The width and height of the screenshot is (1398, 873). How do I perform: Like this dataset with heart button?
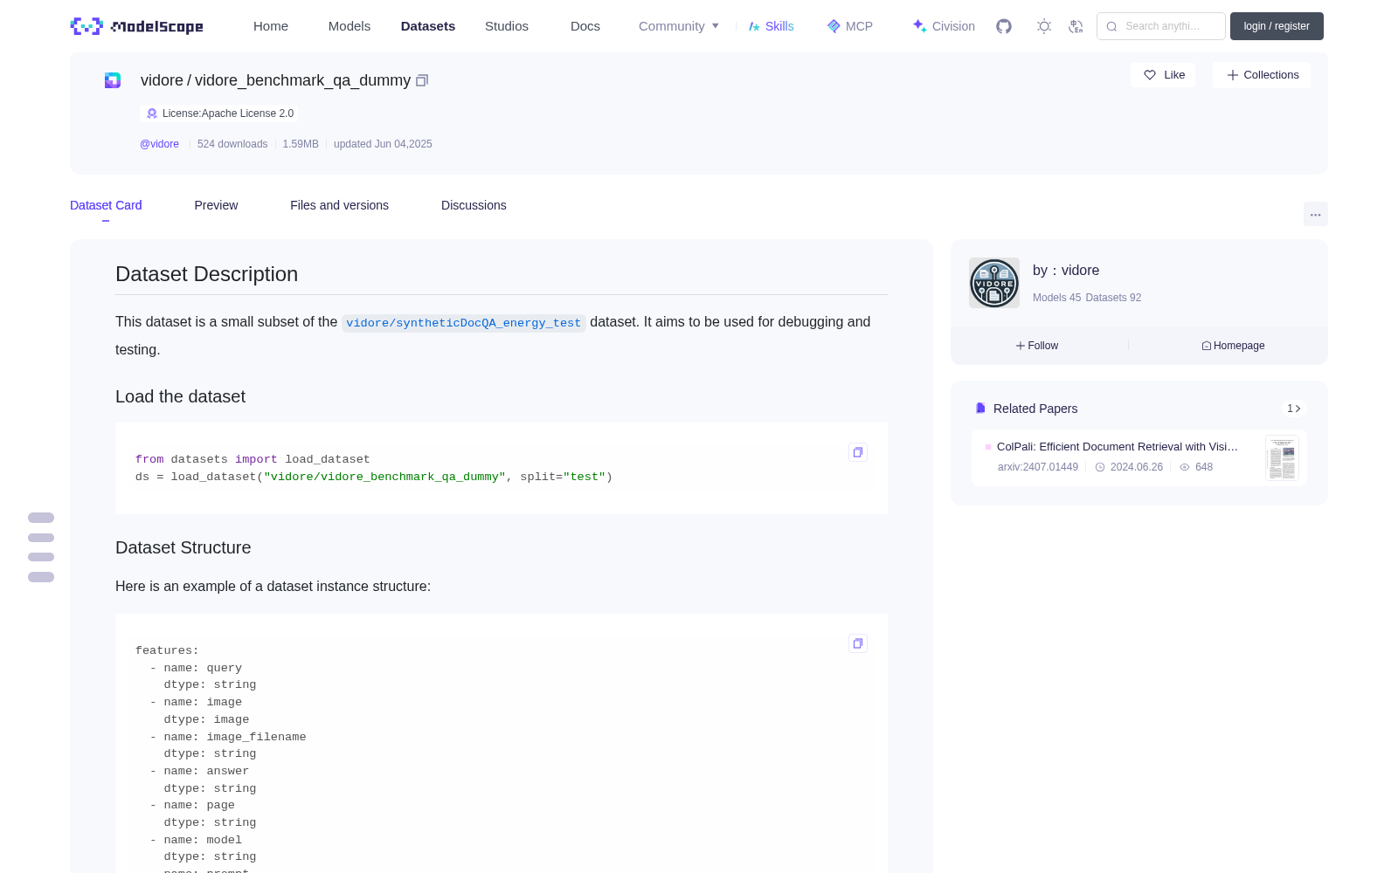(1164, 75)
